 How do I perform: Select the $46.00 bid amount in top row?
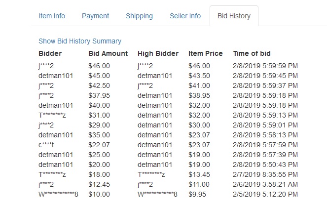(99, 66)
